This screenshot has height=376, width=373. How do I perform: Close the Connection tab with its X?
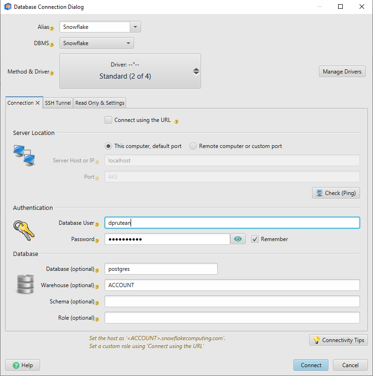[x=38, y=103]
